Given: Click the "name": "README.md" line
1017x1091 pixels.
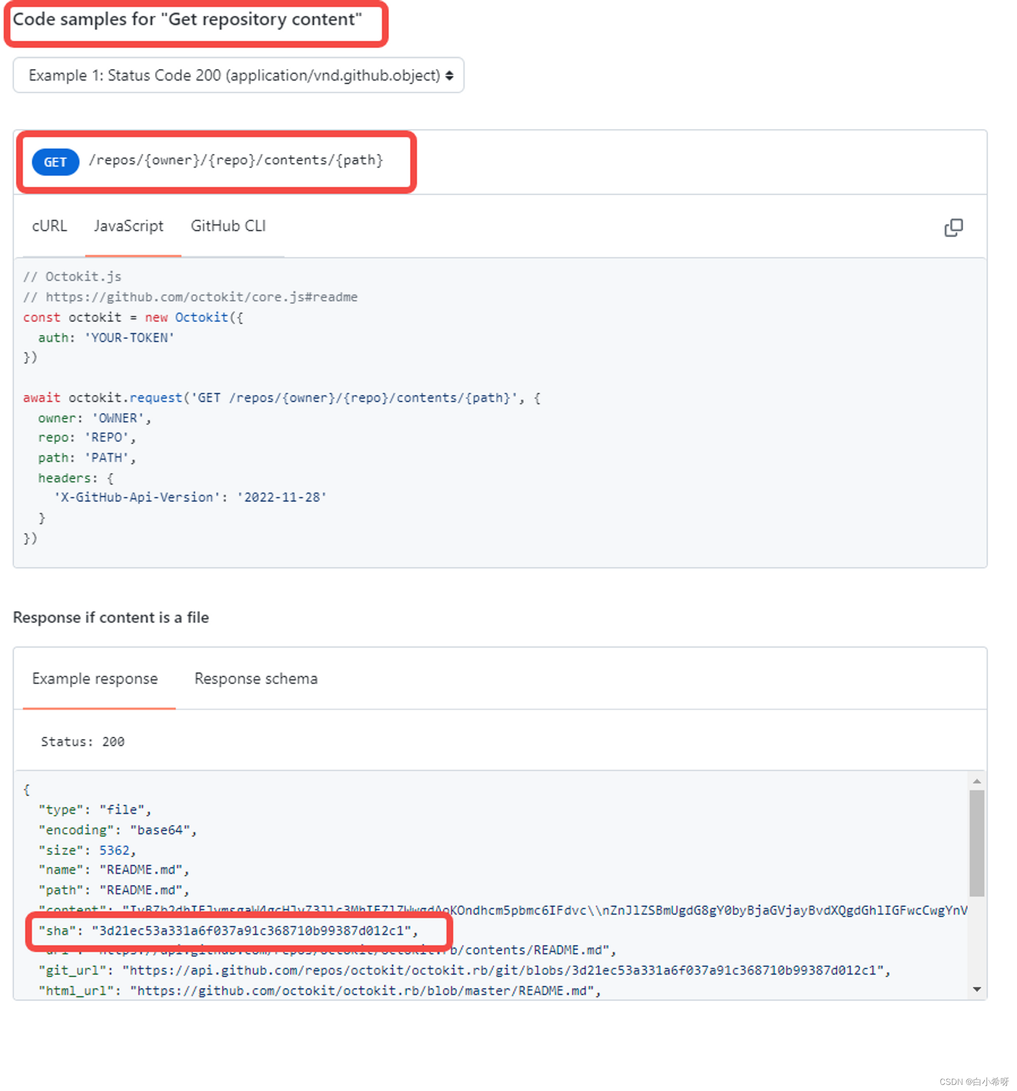Looking at the screenshot, I should pyautogui.click(x=114, y=870).
